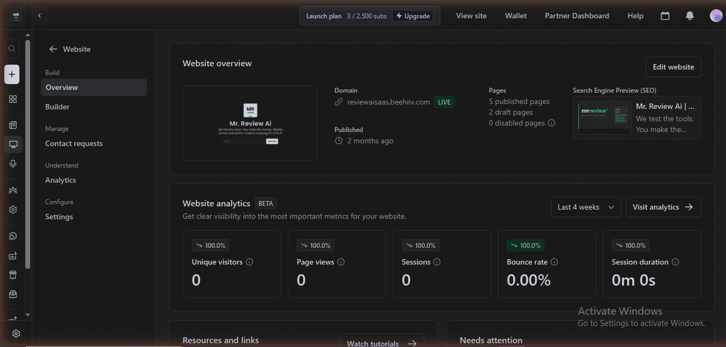Open the microphone podcast icon
726x347 pixels.
[x=13, y=164]
